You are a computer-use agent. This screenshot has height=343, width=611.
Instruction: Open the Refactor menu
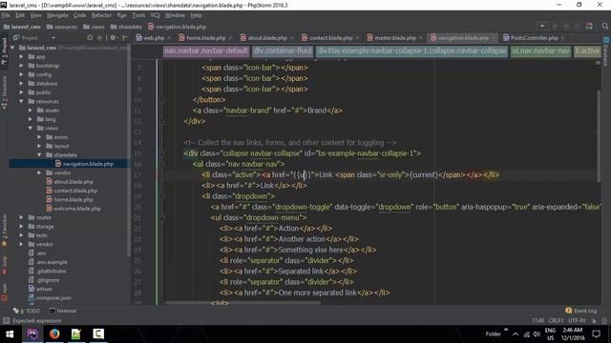click(x=101, y=15)
